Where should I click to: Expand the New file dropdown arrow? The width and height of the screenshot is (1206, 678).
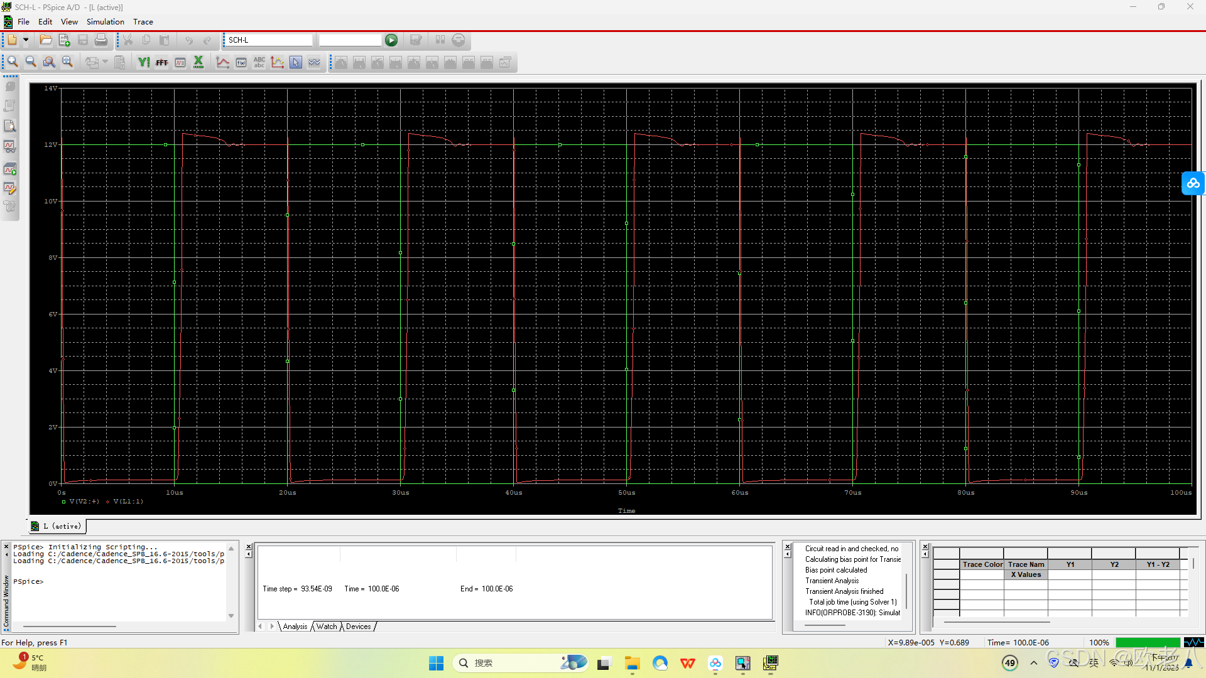click(x=26, y=40)
